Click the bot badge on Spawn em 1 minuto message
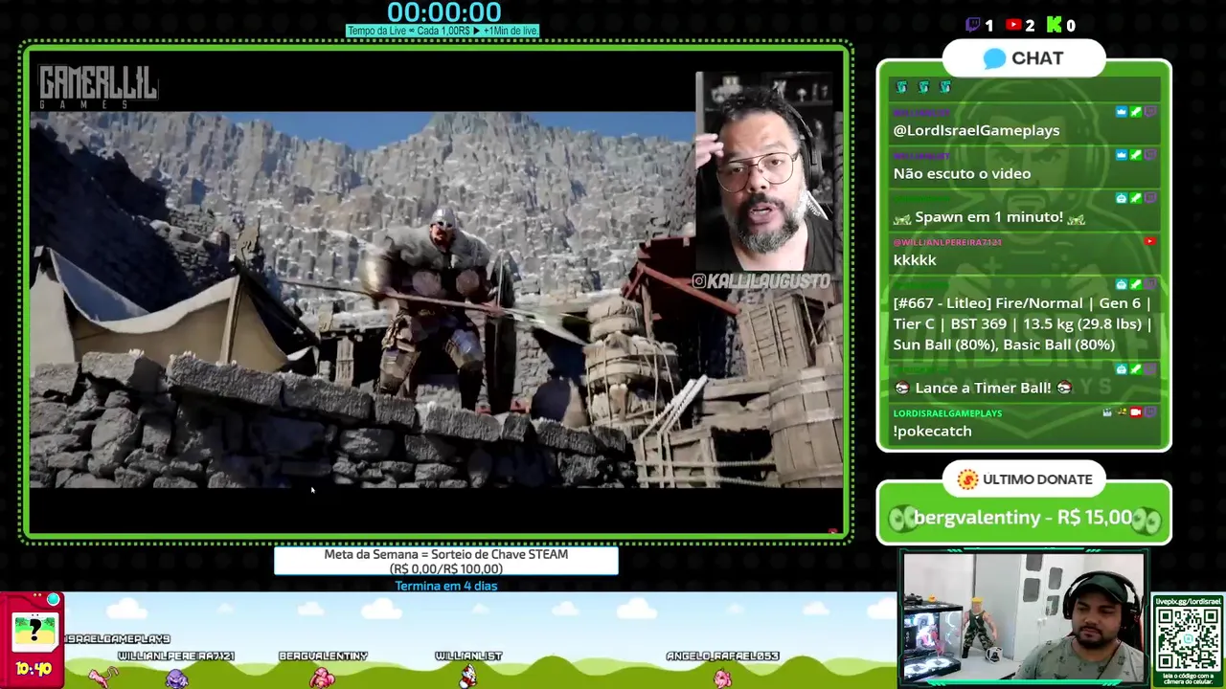The height and width of the screenshot is (689, 1226). coord(1122,198)
